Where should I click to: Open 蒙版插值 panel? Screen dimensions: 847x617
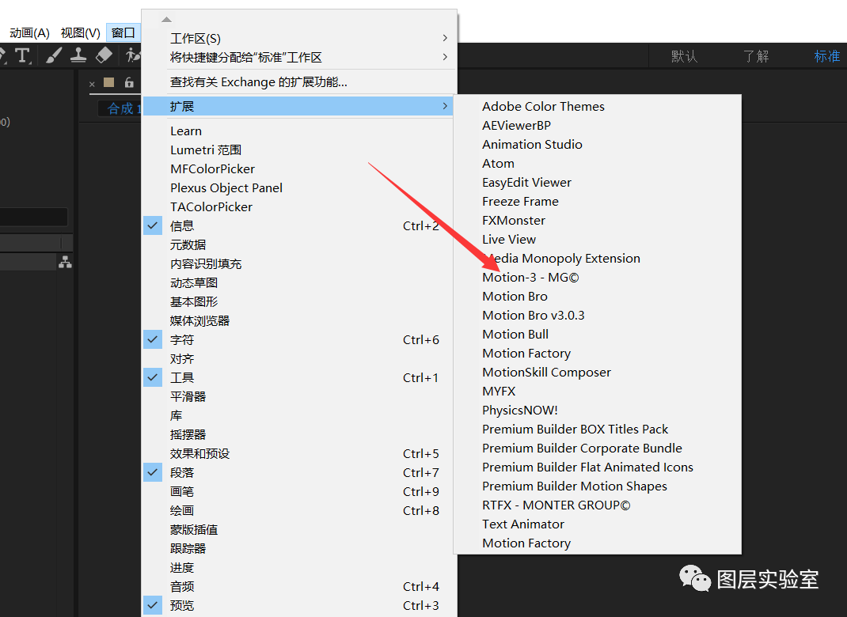point(298,529)
